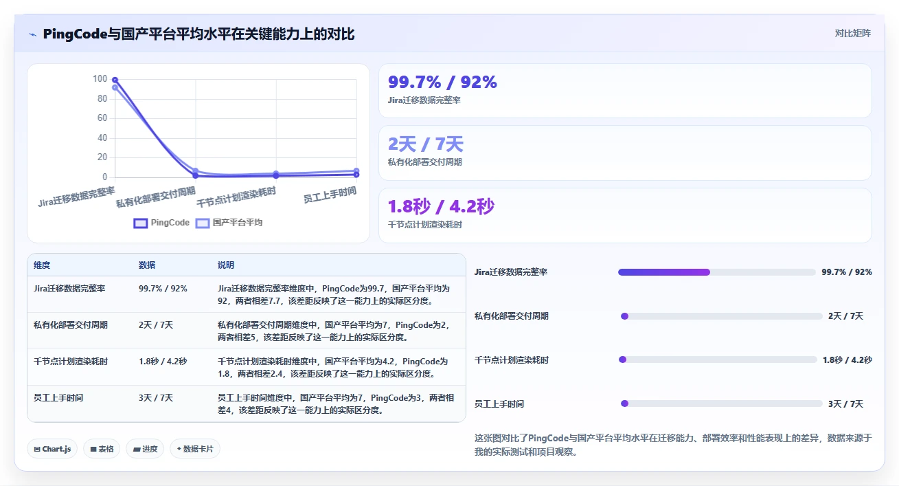Image resolution: width=899 pixels, height=486 pixels.
Task: Click the chart's PingCode point at Jira迁移数据完整率
Action: [x=115, y=80]
